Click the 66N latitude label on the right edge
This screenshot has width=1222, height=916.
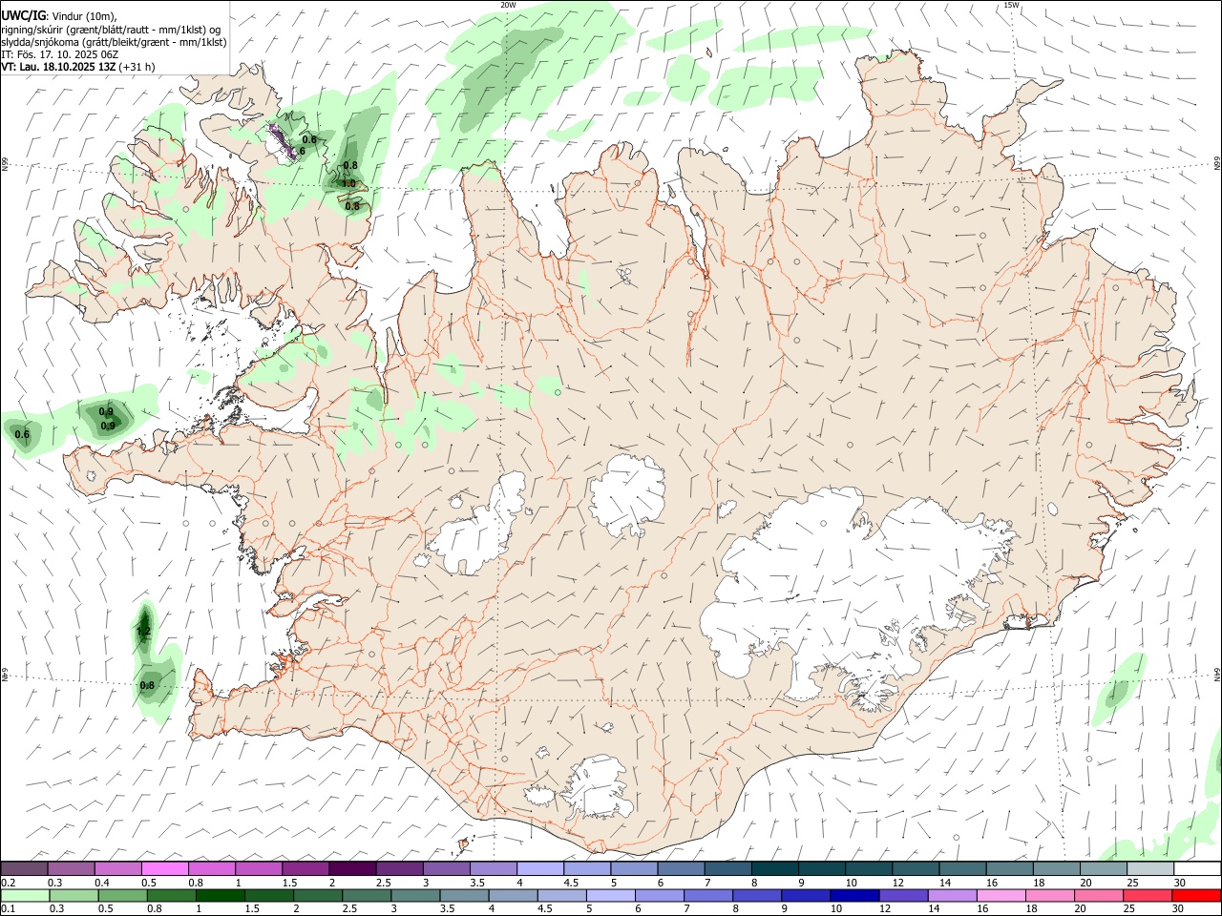tap(1217, 164)
